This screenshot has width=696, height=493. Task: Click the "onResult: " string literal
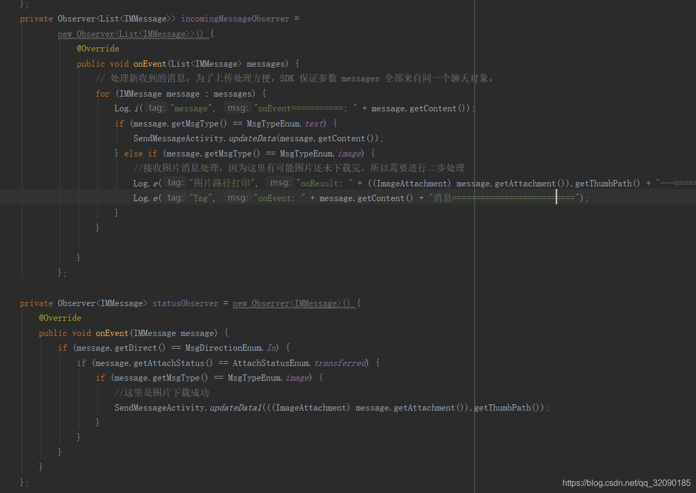[324, 184]
